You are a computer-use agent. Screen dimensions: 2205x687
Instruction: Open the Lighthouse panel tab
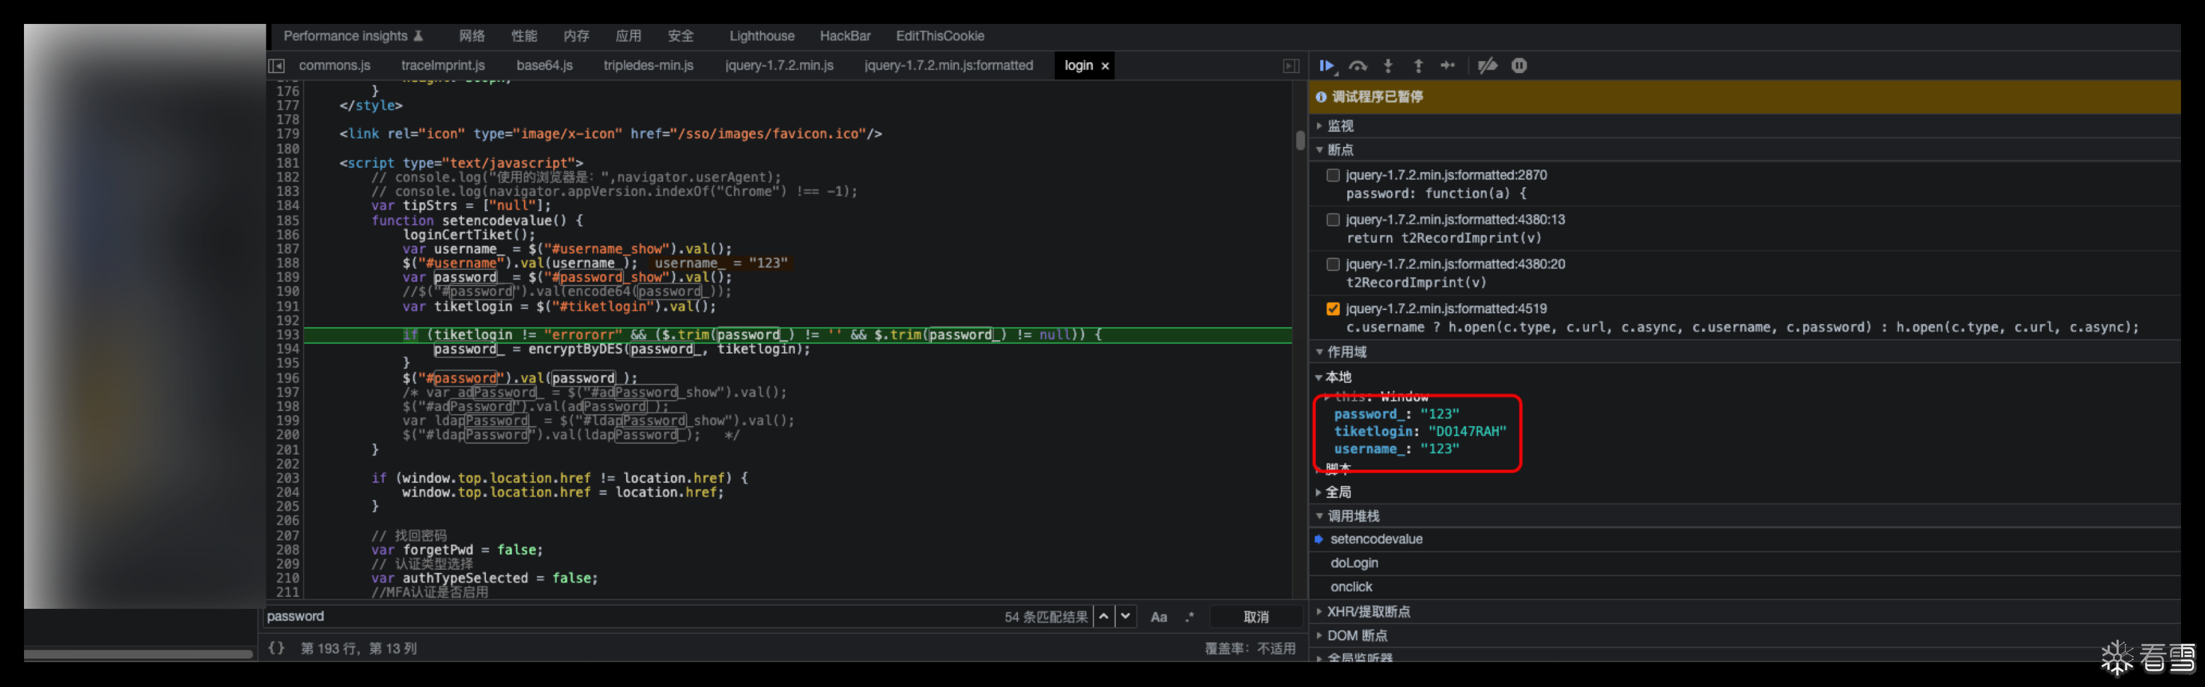[762, 36]
